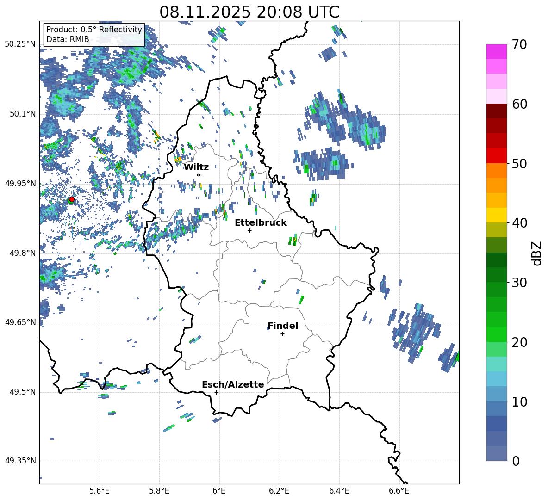
Task: Click the 6°E longitude label
Action: (x=219, y=491)
